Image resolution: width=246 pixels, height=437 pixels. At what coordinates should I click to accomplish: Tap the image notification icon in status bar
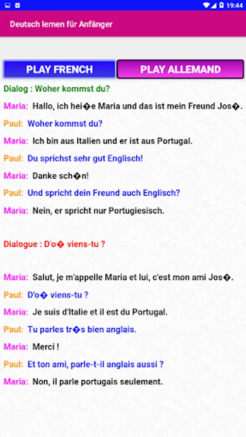tap(7, 5)
